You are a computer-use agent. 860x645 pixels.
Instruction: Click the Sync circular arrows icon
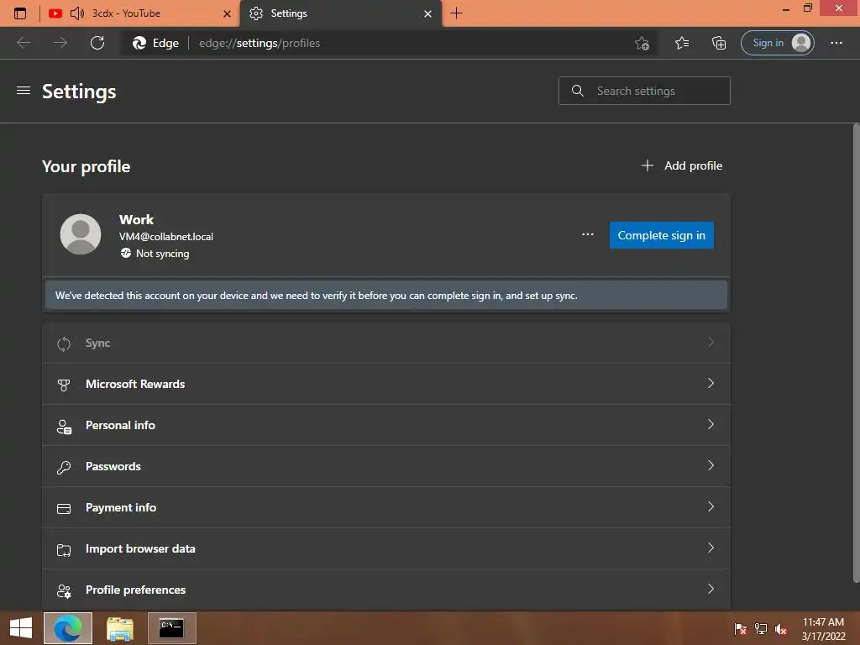[64, 343]
